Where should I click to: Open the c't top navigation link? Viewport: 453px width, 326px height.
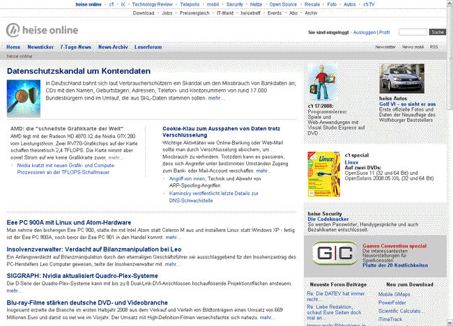tap(112, 4)
